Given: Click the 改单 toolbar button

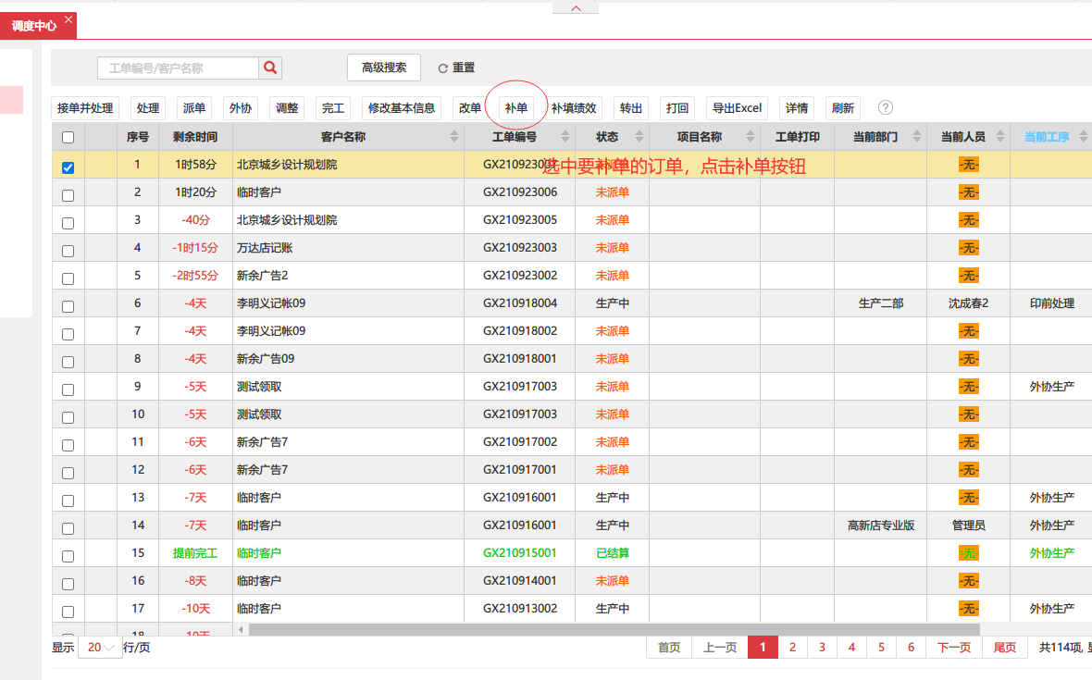Looking at the screenshot, I should pos(470,108).
